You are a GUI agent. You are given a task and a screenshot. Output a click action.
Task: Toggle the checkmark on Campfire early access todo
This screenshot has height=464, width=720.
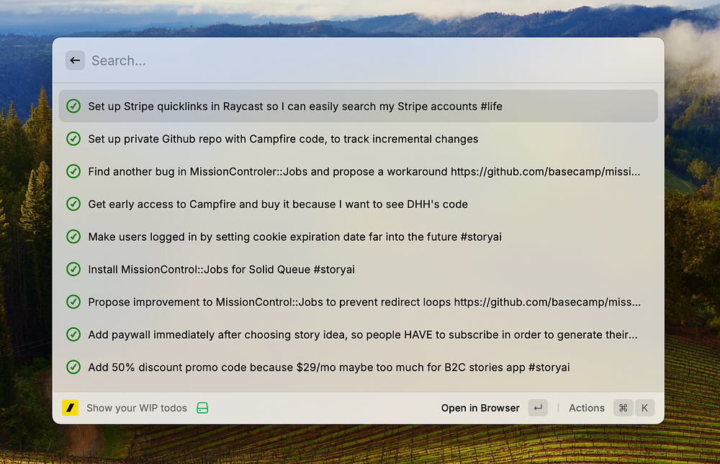coord(73,204)
